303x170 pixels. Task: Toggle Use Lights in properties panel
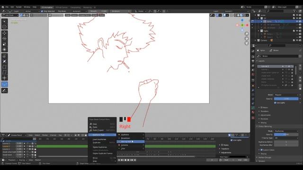click(275, 103)
